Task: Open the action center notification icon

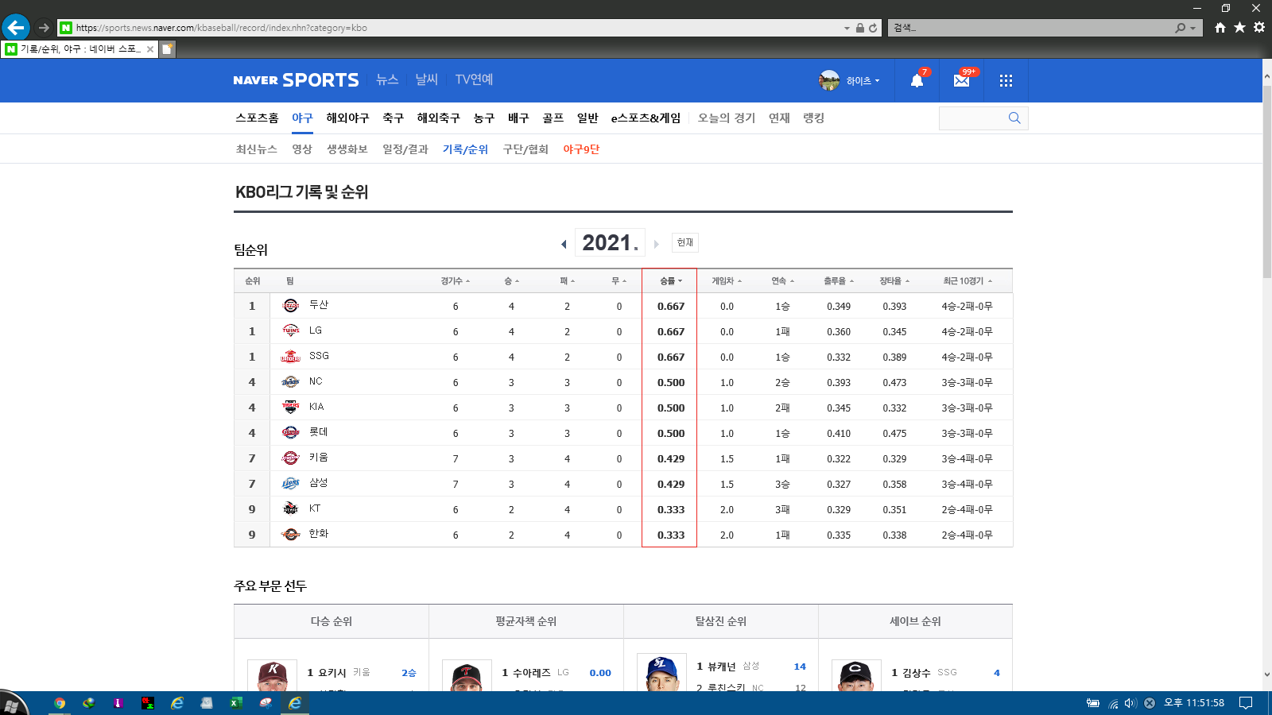Action: click(1246, 703)
